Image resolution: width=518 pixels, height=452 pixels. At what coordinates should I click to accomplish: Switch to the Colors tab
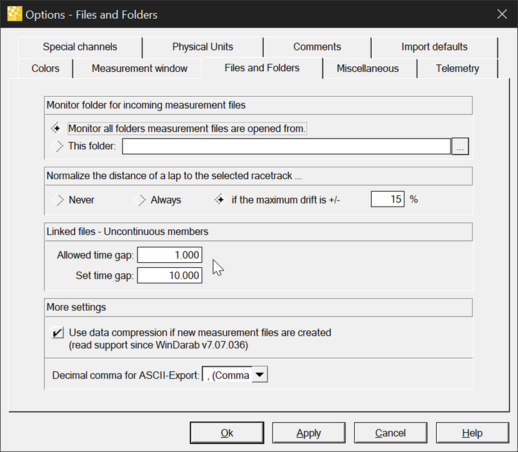(x=46, y=69)
